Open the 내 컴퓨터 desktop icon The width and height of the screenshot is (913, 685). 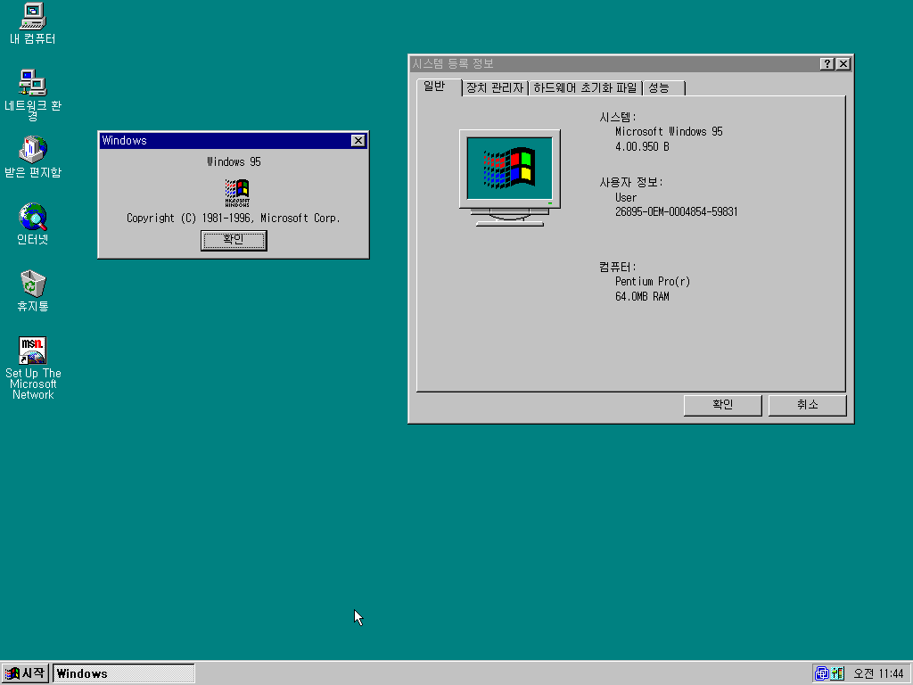point(33,24)
